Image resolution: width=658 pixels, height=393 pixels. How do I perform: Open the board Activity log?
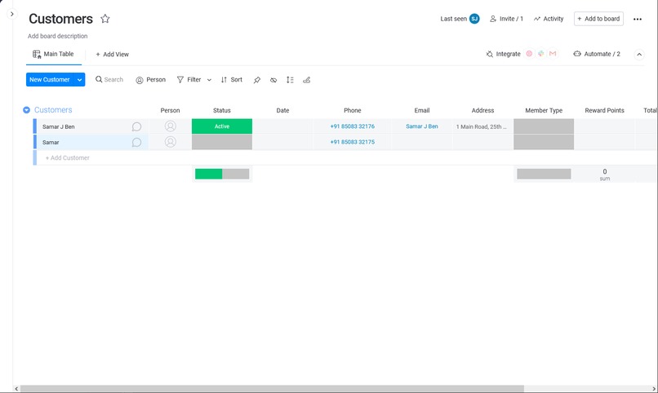(549, 19)
